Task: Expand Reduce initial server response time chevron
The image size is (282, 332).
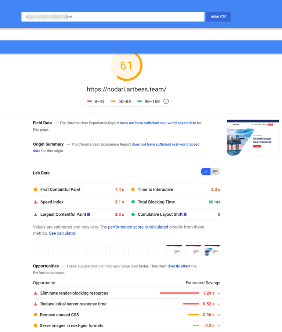Action: [x=219, y=304]
